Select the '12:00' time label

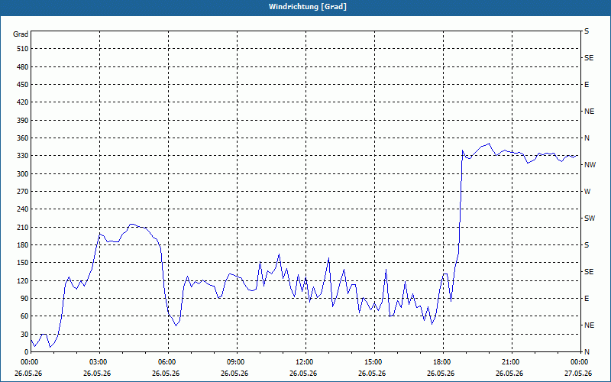pos(306,361)
